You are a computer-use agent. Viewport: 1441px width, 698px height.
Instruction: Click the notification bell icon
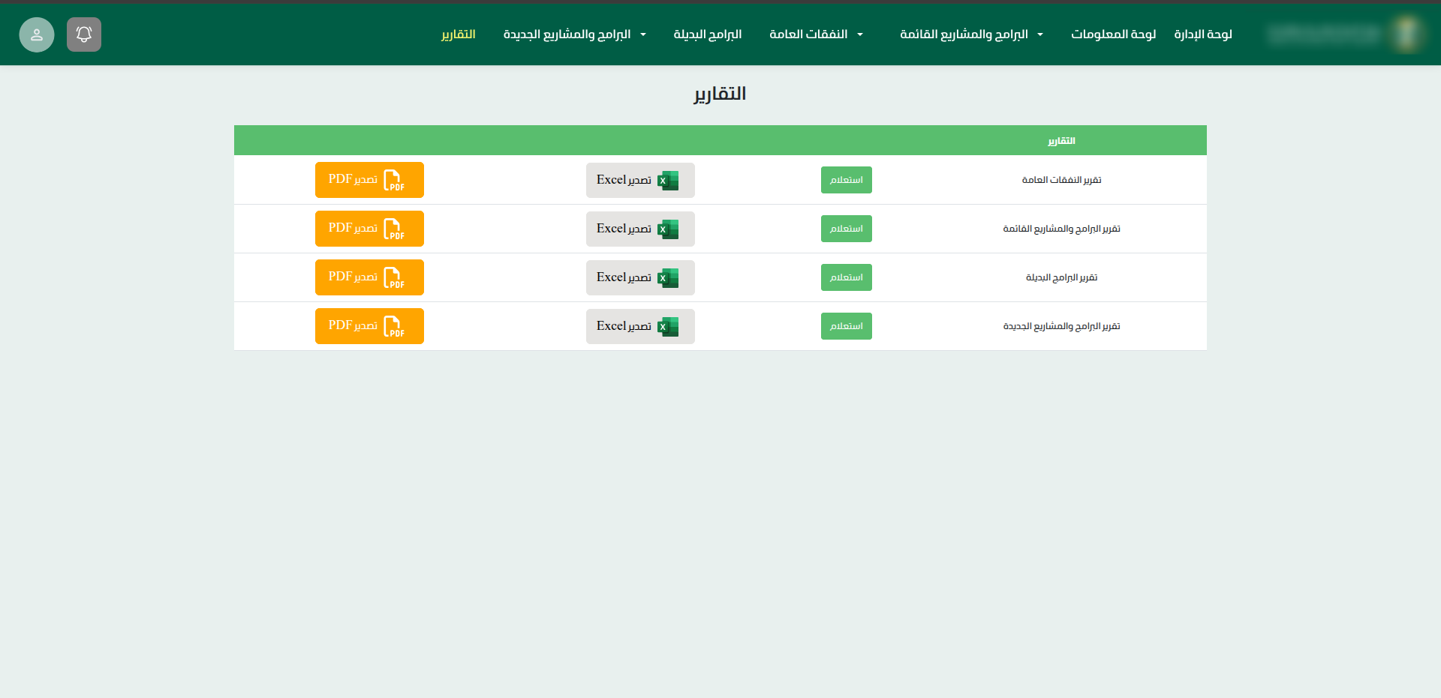click(84, 34)
